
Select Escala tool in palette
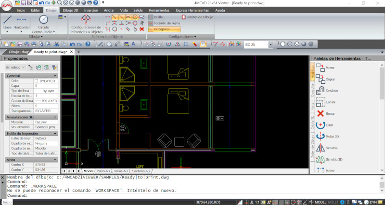[x=326, y=102]
